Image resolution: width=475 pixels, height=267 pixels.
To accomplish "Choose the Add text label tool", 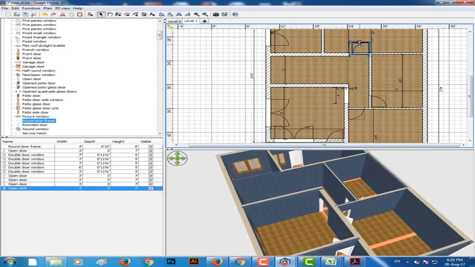I will [152, 14].
